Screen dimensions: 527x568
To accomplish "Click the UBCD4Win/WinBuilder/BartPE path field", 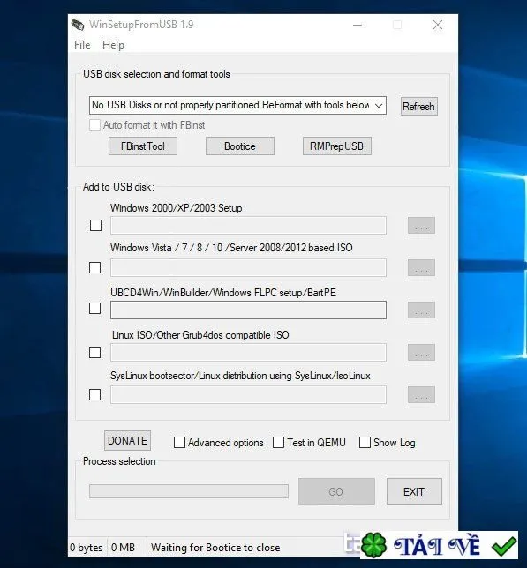I will click(x=248, y=310).
